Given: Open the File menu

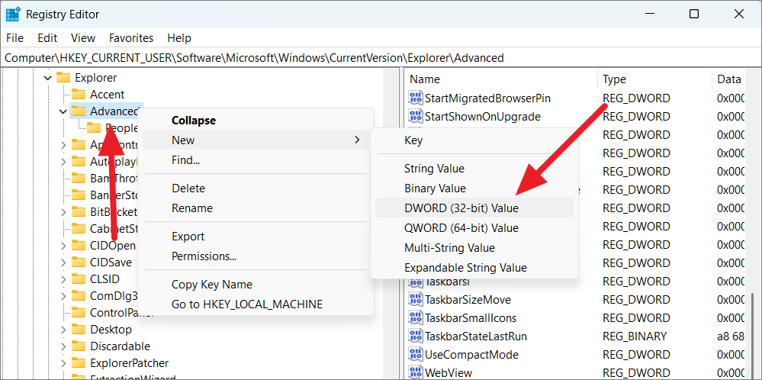Looking at the screenshot, I should pyautogui.click(x=14, y=38).
